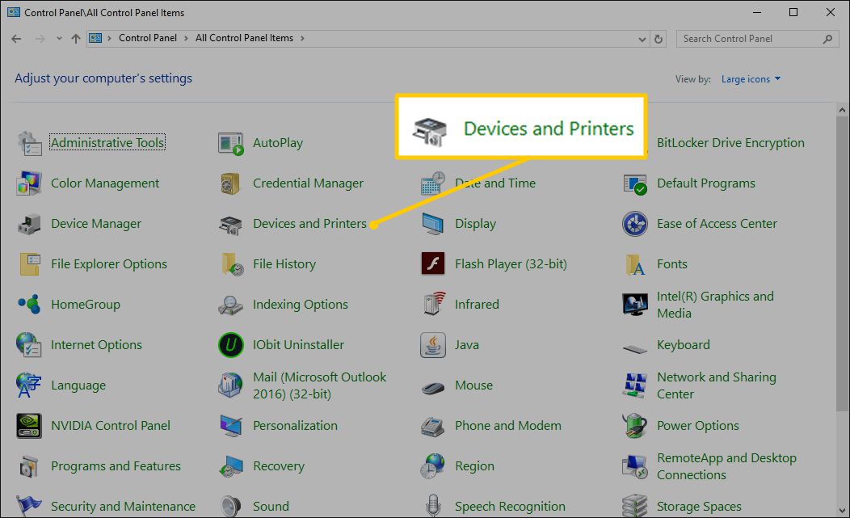Screen dimensions: 850x518
Task: Open the BitLocker Drive Encryption link
Action: pyautogui.click(x=730, y=143)
